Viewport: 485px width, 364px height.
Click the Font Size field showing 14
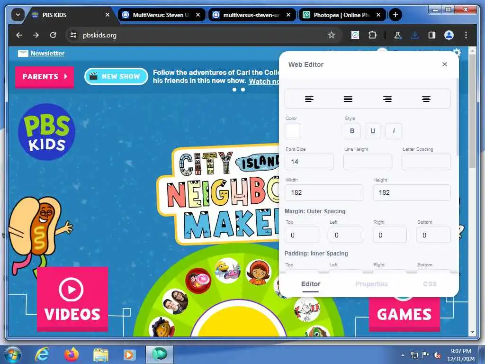pos(309,162)
